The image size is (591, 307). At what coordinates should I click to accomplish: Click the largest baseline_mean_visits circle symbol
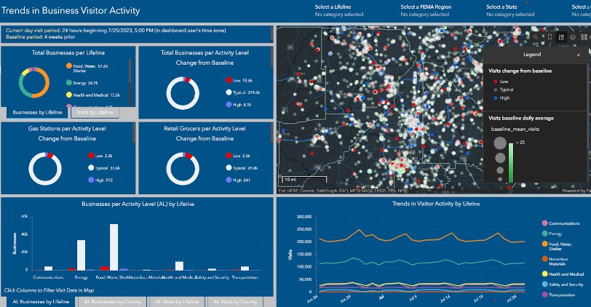point(500,143)
